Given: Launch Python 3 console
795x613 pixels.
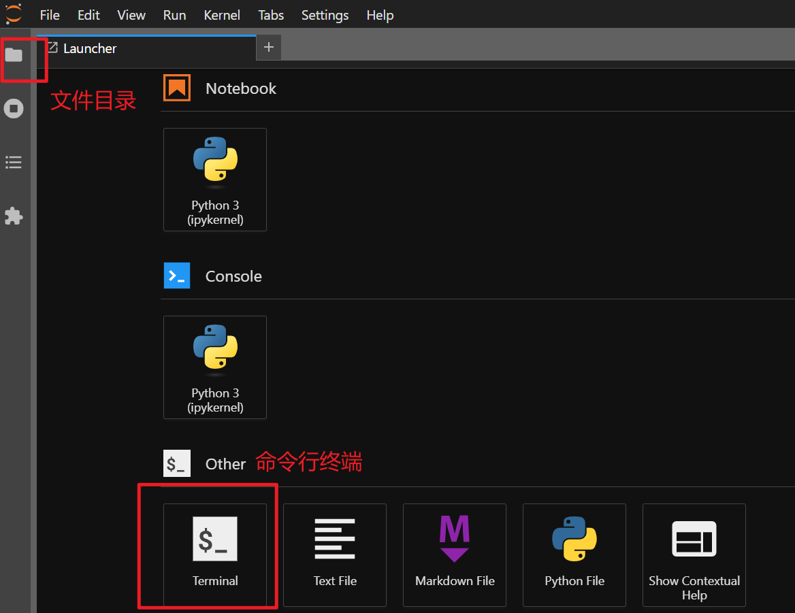Looking at the screenshot, I should click(215, 367).
